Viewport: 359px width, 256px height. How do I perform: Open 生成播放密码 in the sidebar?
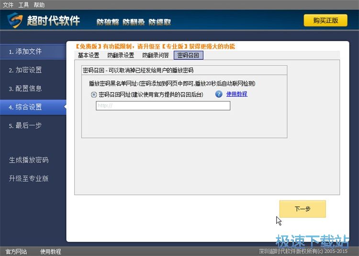[x=29, y=160]
